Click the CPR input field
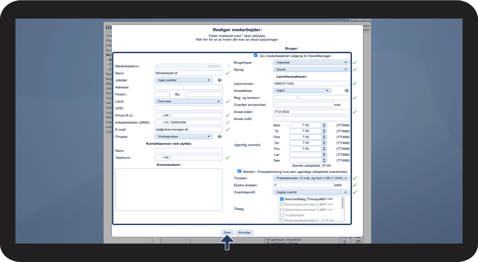 point(189,108)
